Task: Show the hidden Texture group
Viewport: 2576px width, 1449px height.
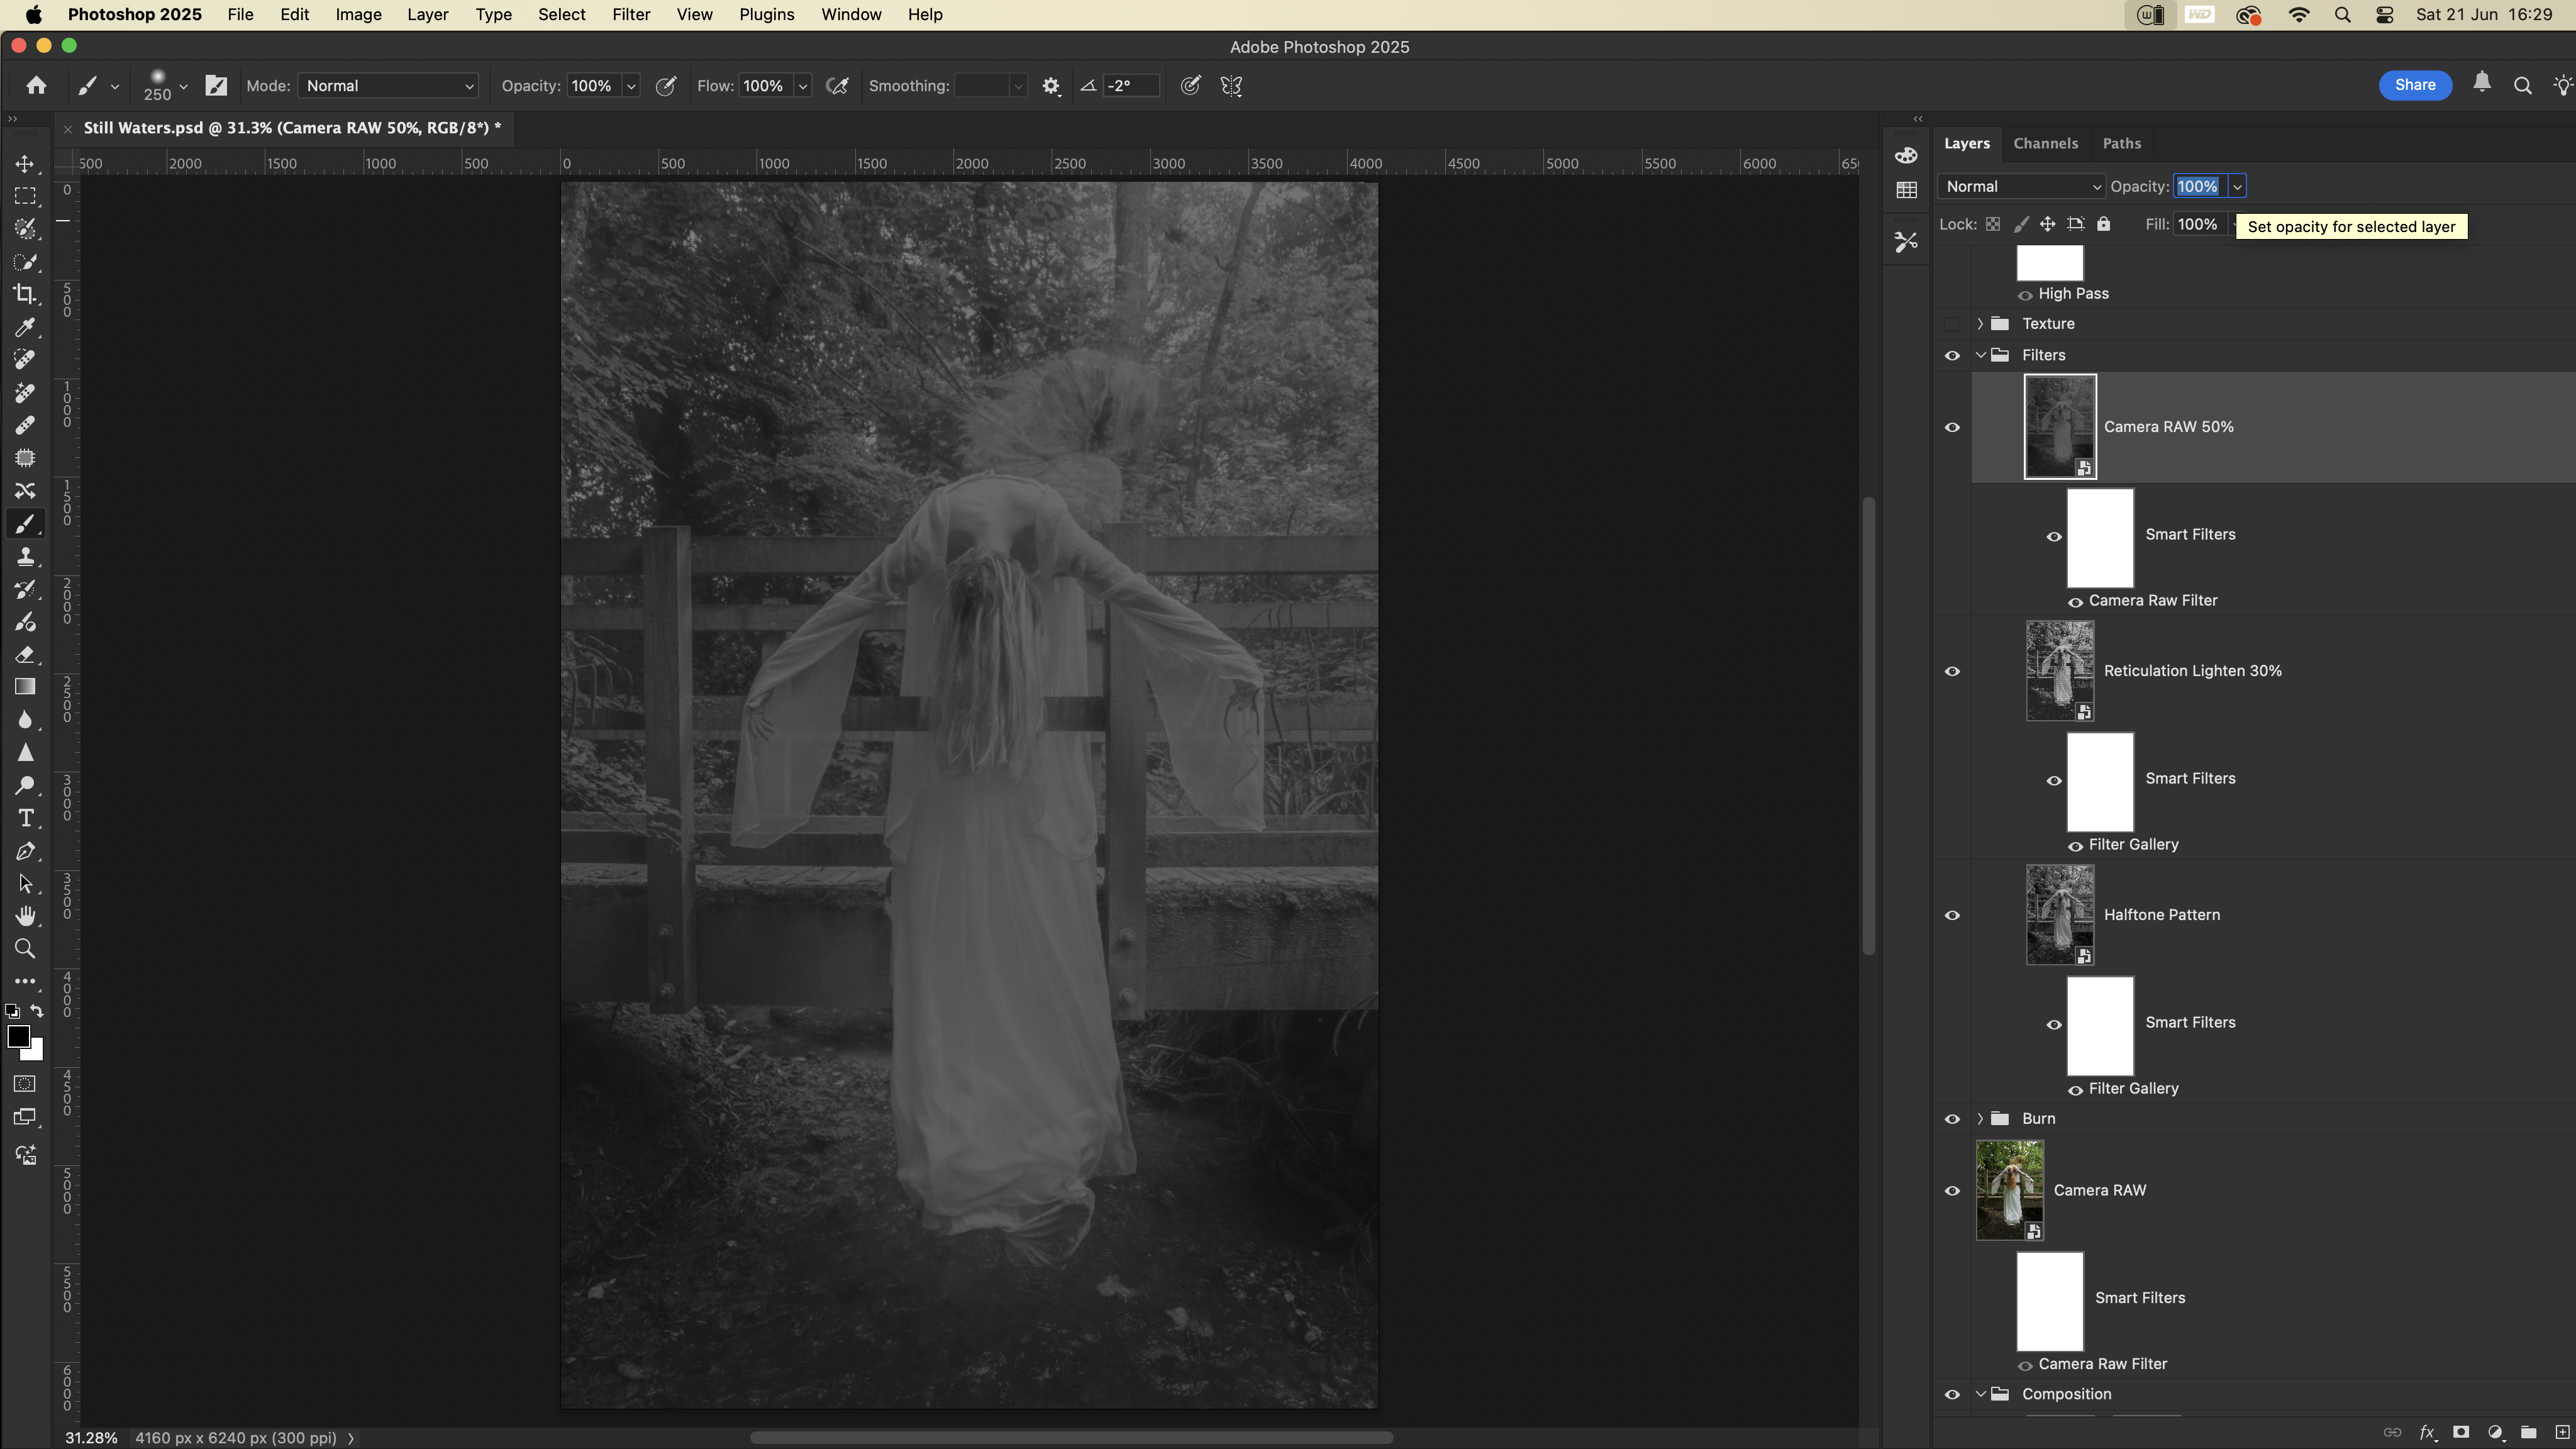Action: tap(1952, 324)
